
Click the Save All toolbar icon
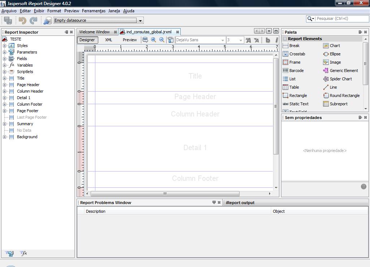8,21
